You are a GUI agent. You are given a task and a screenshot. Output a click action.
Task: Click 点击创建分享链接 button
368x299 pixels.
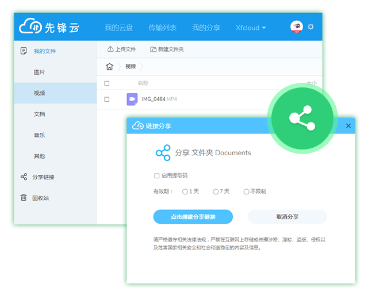[x=193, y=217]
